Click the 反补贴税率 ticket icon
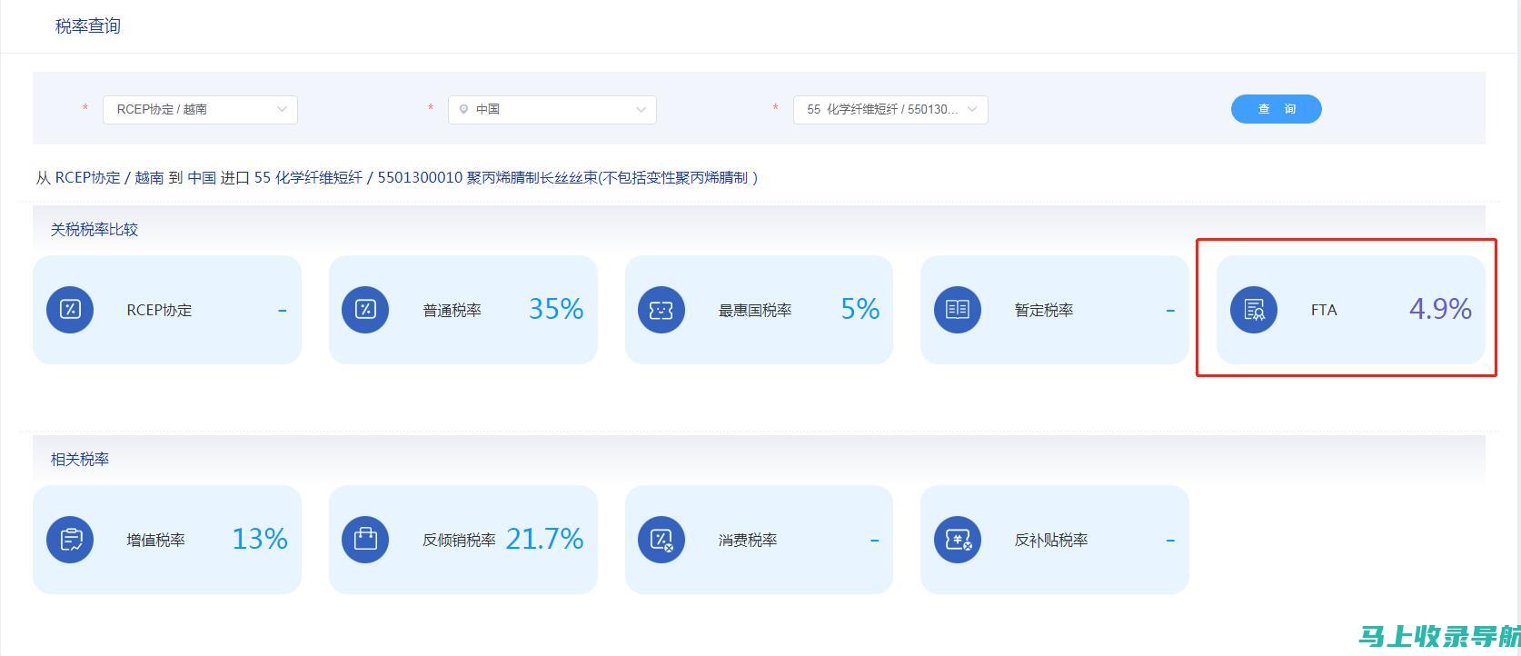Image resolution: width=1521 pixels, height=656 pixels. 958,540
